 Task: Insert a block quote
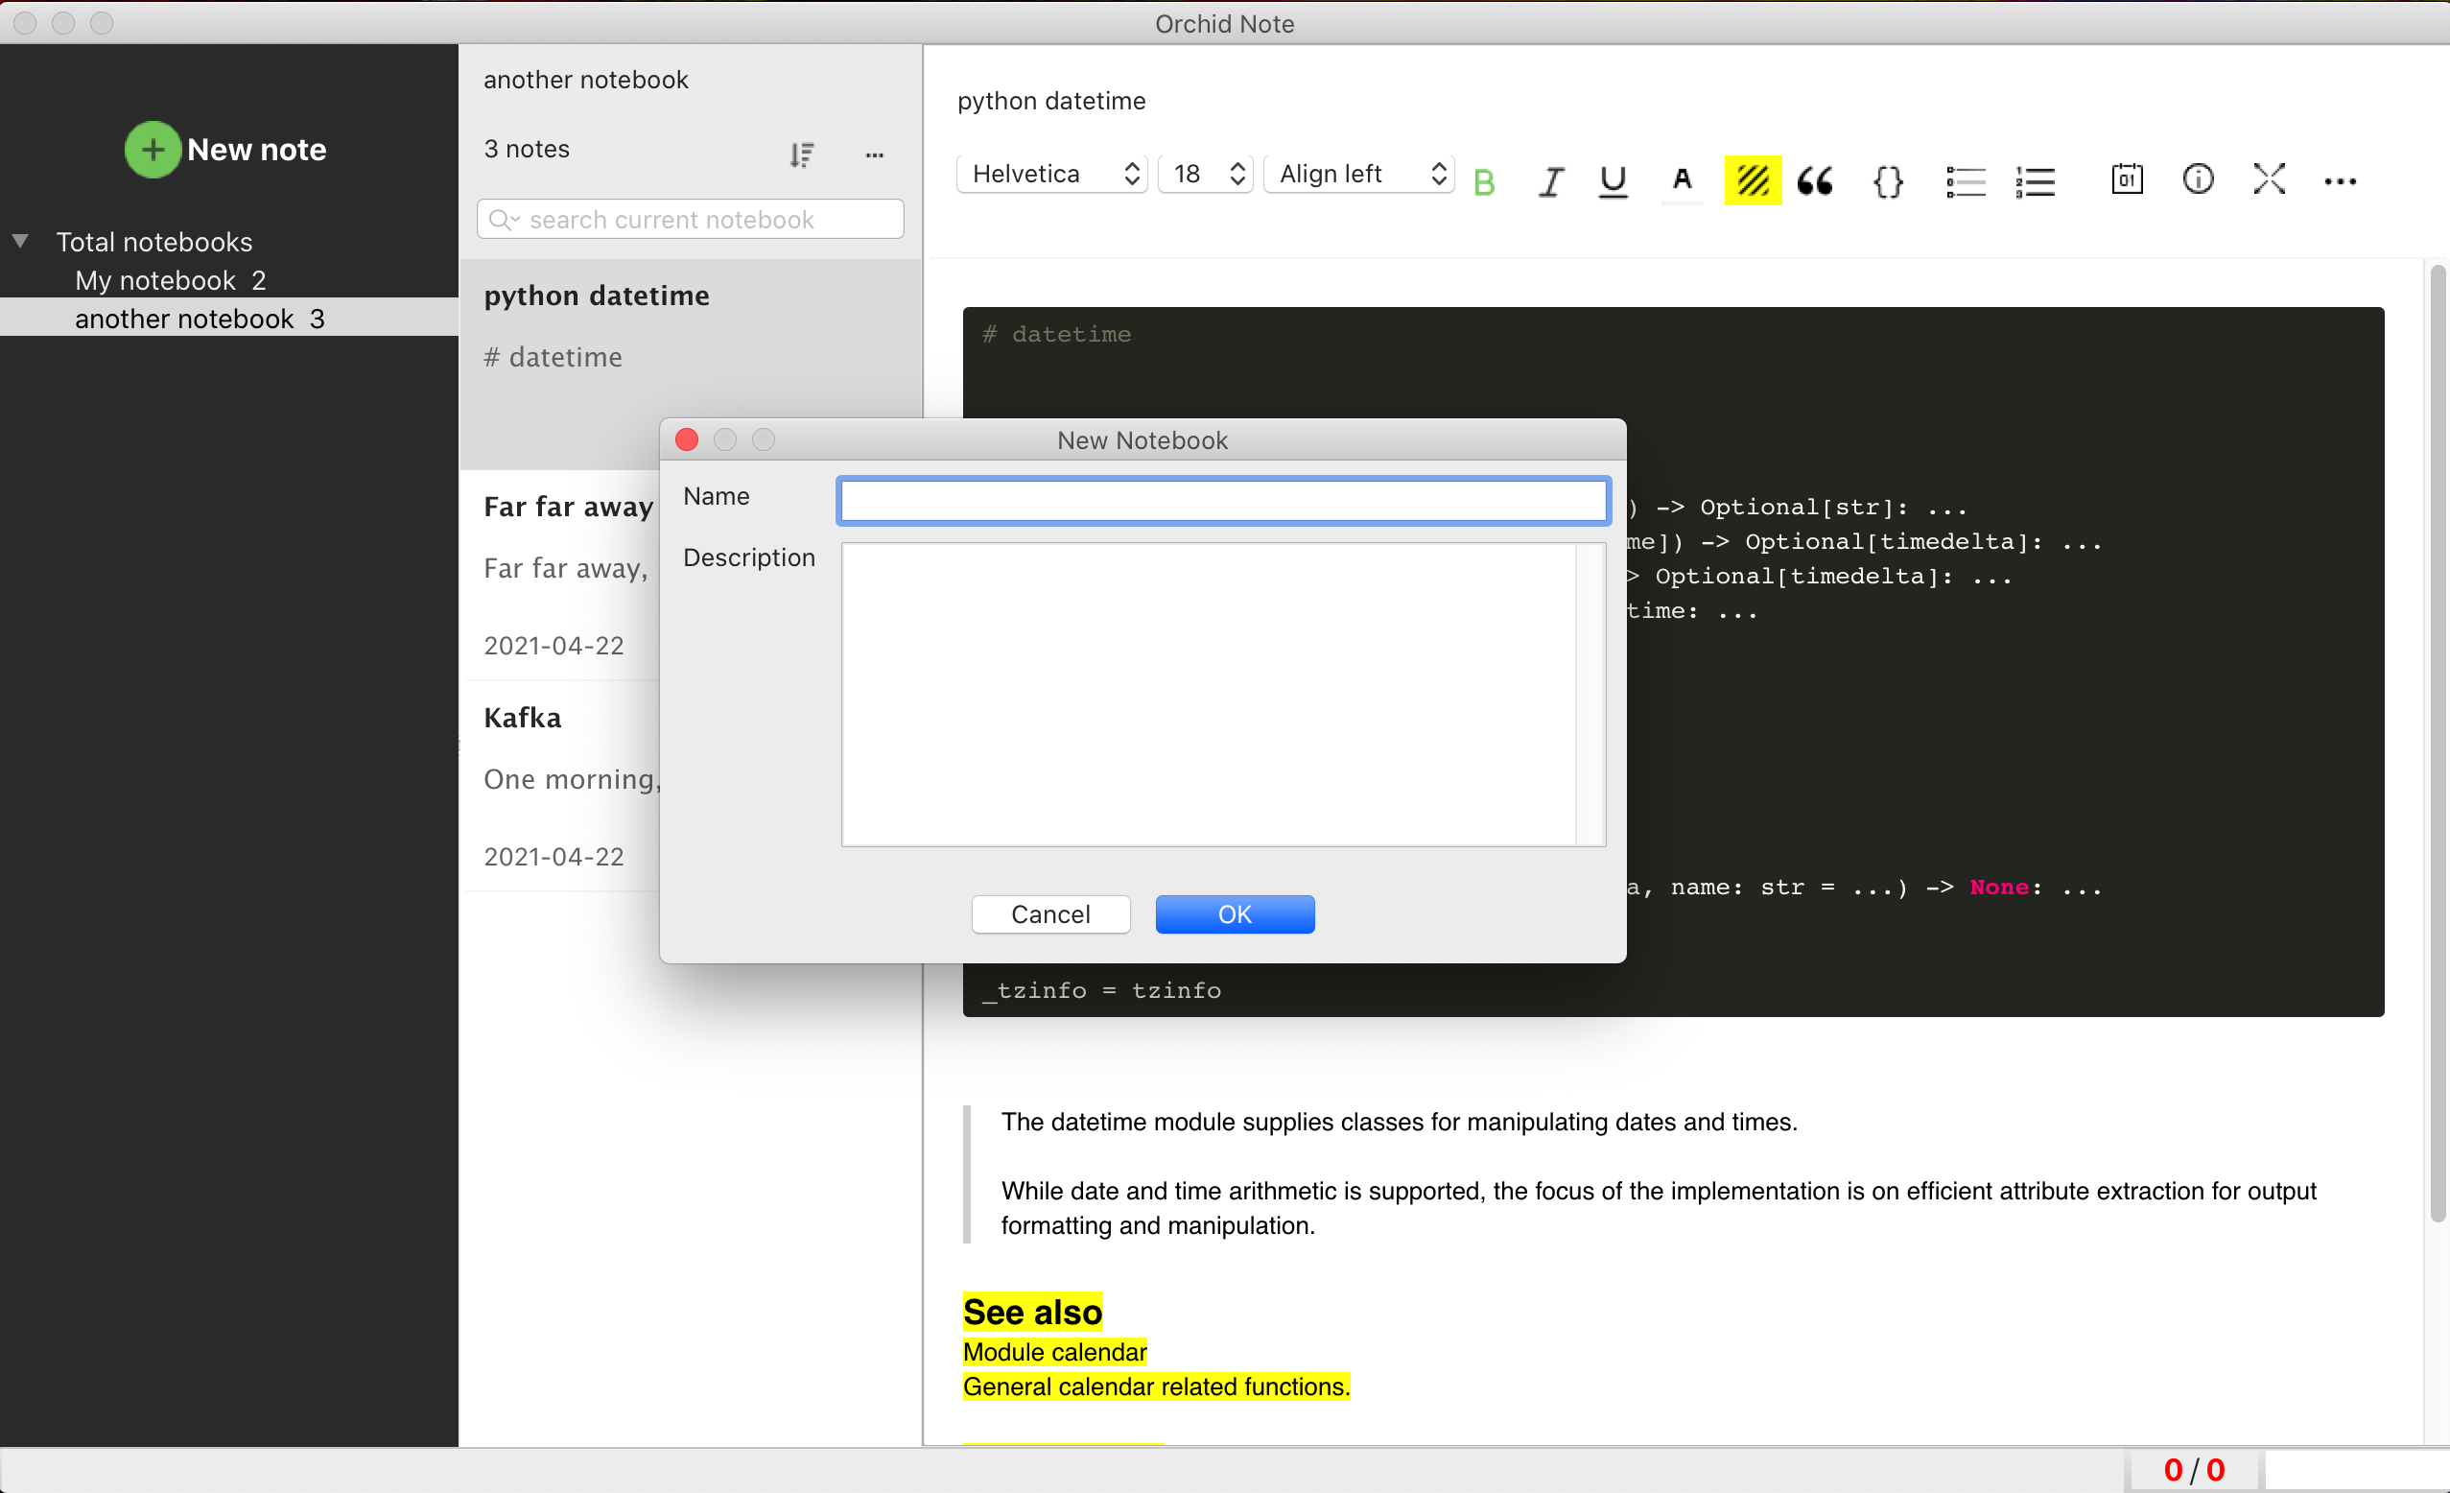point(1816,181)
